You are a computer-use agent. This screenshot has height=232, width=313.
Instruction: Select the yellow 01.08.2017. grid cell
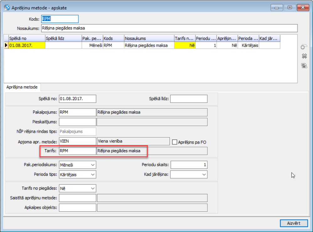coord(27,45)
